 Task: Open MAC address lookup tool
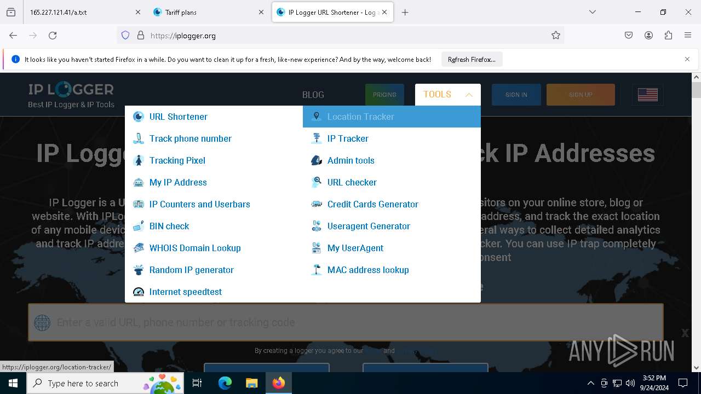point(392,270)
